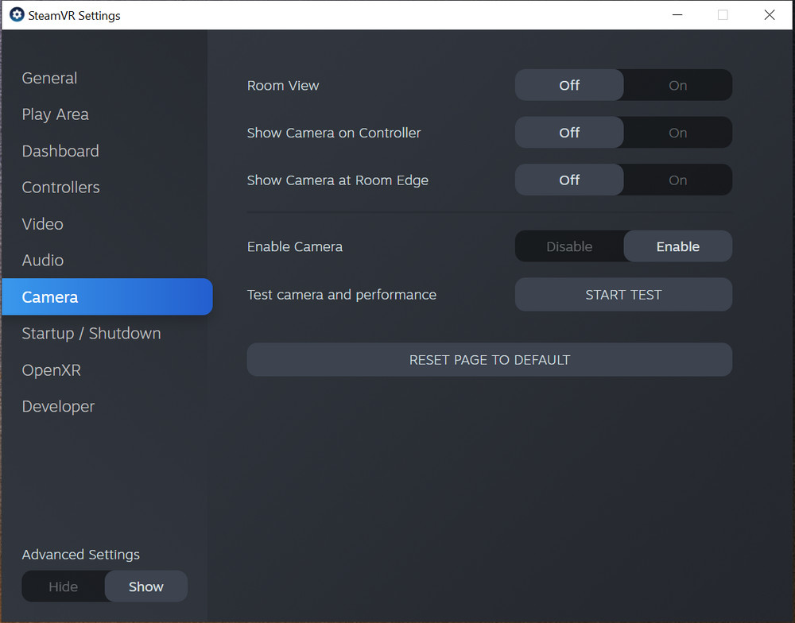Click the Room View label text
Screen dimensions: 795x623
(x=283, y=86)
